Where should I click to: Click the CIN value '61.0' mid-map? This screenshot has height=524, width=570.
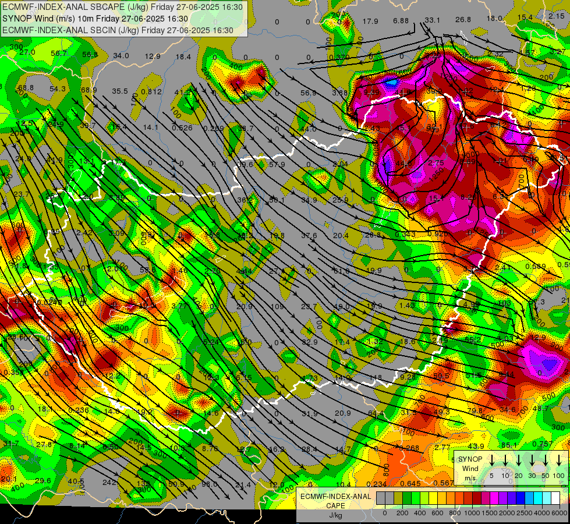click(342, 271)
